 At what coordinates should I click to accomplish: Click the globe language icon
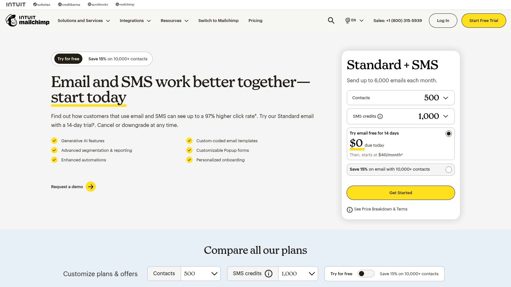coord(347,20)
